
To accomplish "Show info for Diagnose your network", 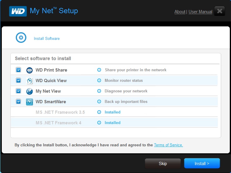I will coord(99,91).
